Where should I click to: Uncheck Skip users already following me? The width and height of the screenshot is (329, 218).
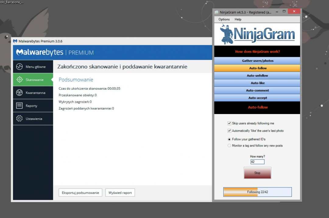pos(229,123)
